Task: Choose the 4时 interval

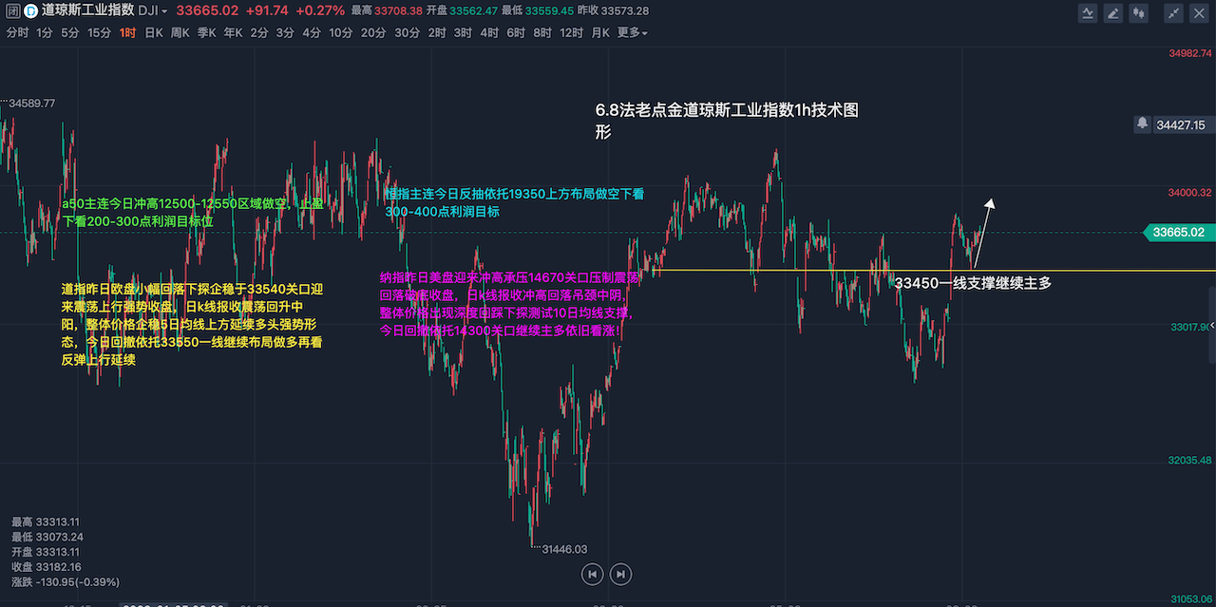Action: (x=489, y=32)
